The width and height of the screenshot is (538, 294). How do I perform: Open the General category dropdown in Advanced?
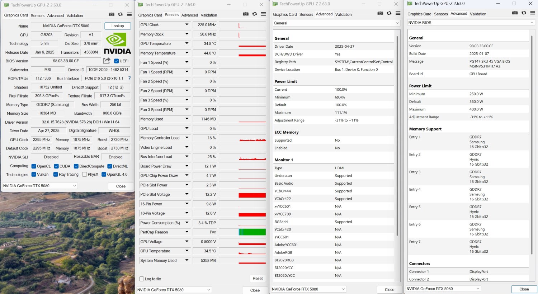336,23
